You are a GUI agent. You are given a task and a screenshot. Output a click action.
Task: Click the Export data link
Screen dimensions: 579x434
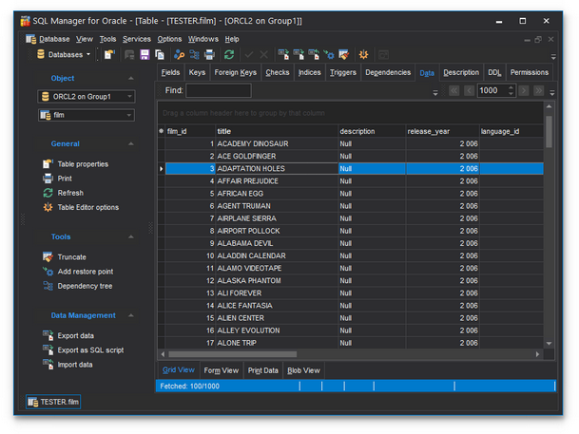75,335
